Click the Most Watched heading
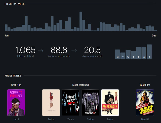The width and height of the screenshot is (161, 123). 80,85
